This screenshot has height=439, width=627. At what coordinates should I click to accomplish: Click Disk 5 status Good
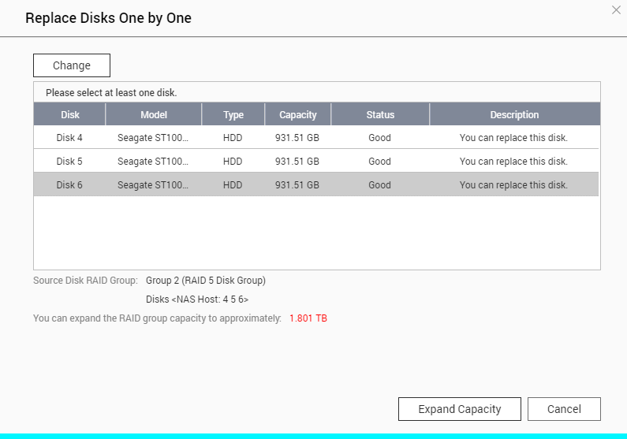click(379, 162)
